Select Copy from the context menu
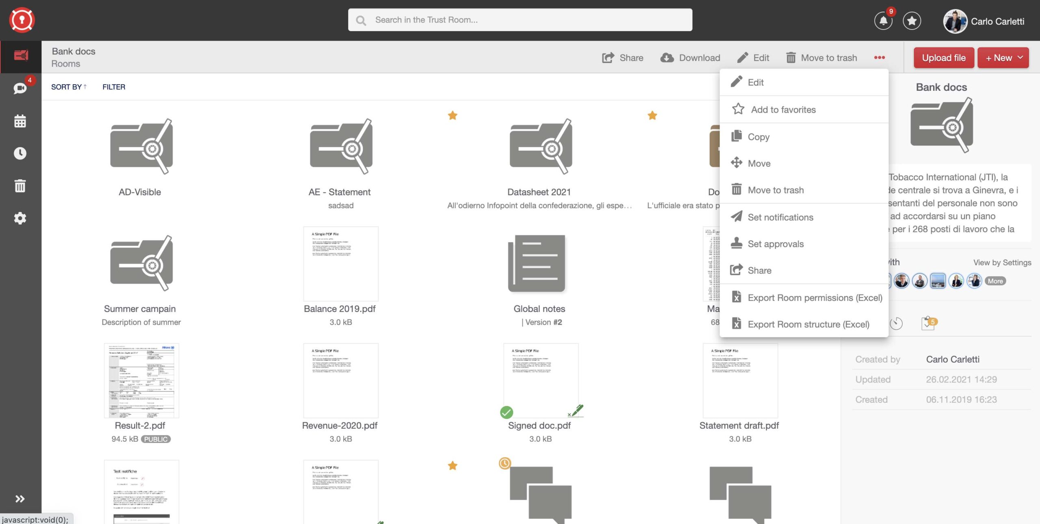1040x524 pixels. click(758, 137)
